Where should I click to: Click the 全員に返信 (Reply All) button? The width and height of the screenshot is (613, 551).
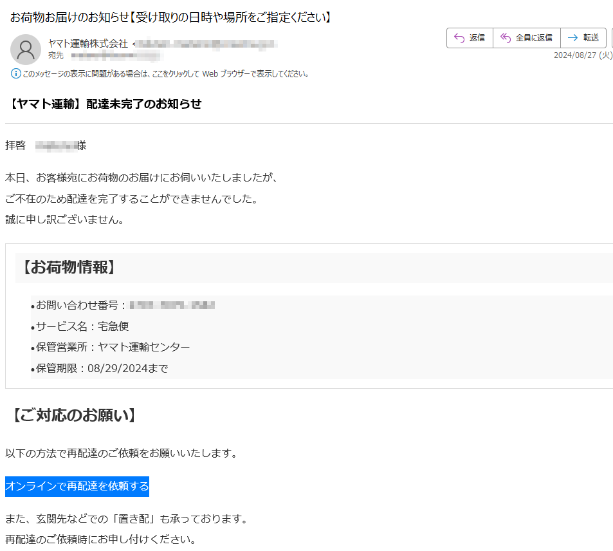coord(527,38)
